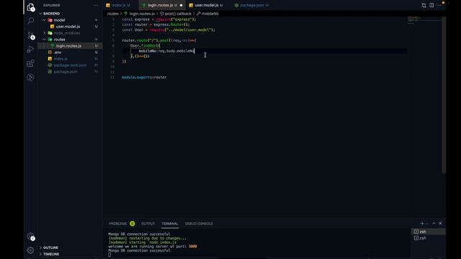Open the Search view in activity bar
461x259 pixels.
click(x=30, y=21)
